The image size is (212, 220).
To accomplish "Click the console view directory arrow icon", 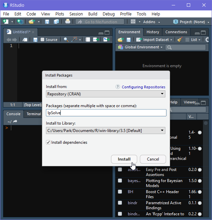I will [x=15, y=121].
